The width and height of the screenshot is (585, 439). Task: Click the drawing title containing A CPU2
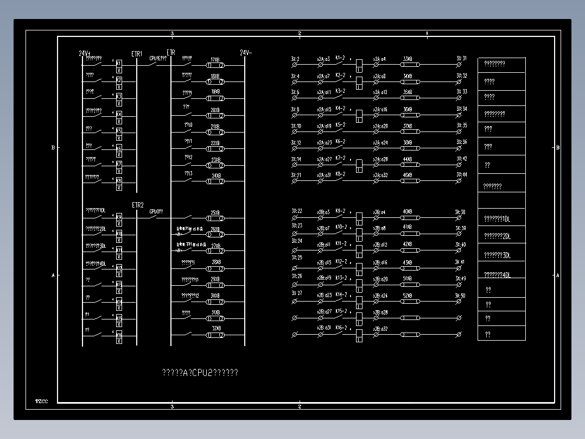pos(200,373)
